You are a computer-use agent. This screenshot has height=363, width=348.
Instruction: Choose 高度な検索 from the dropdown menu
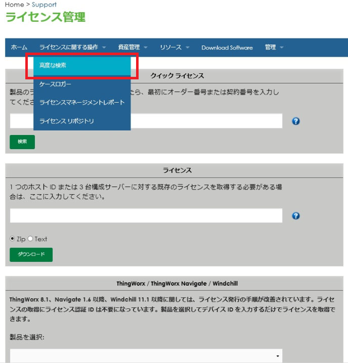point(82,66)
